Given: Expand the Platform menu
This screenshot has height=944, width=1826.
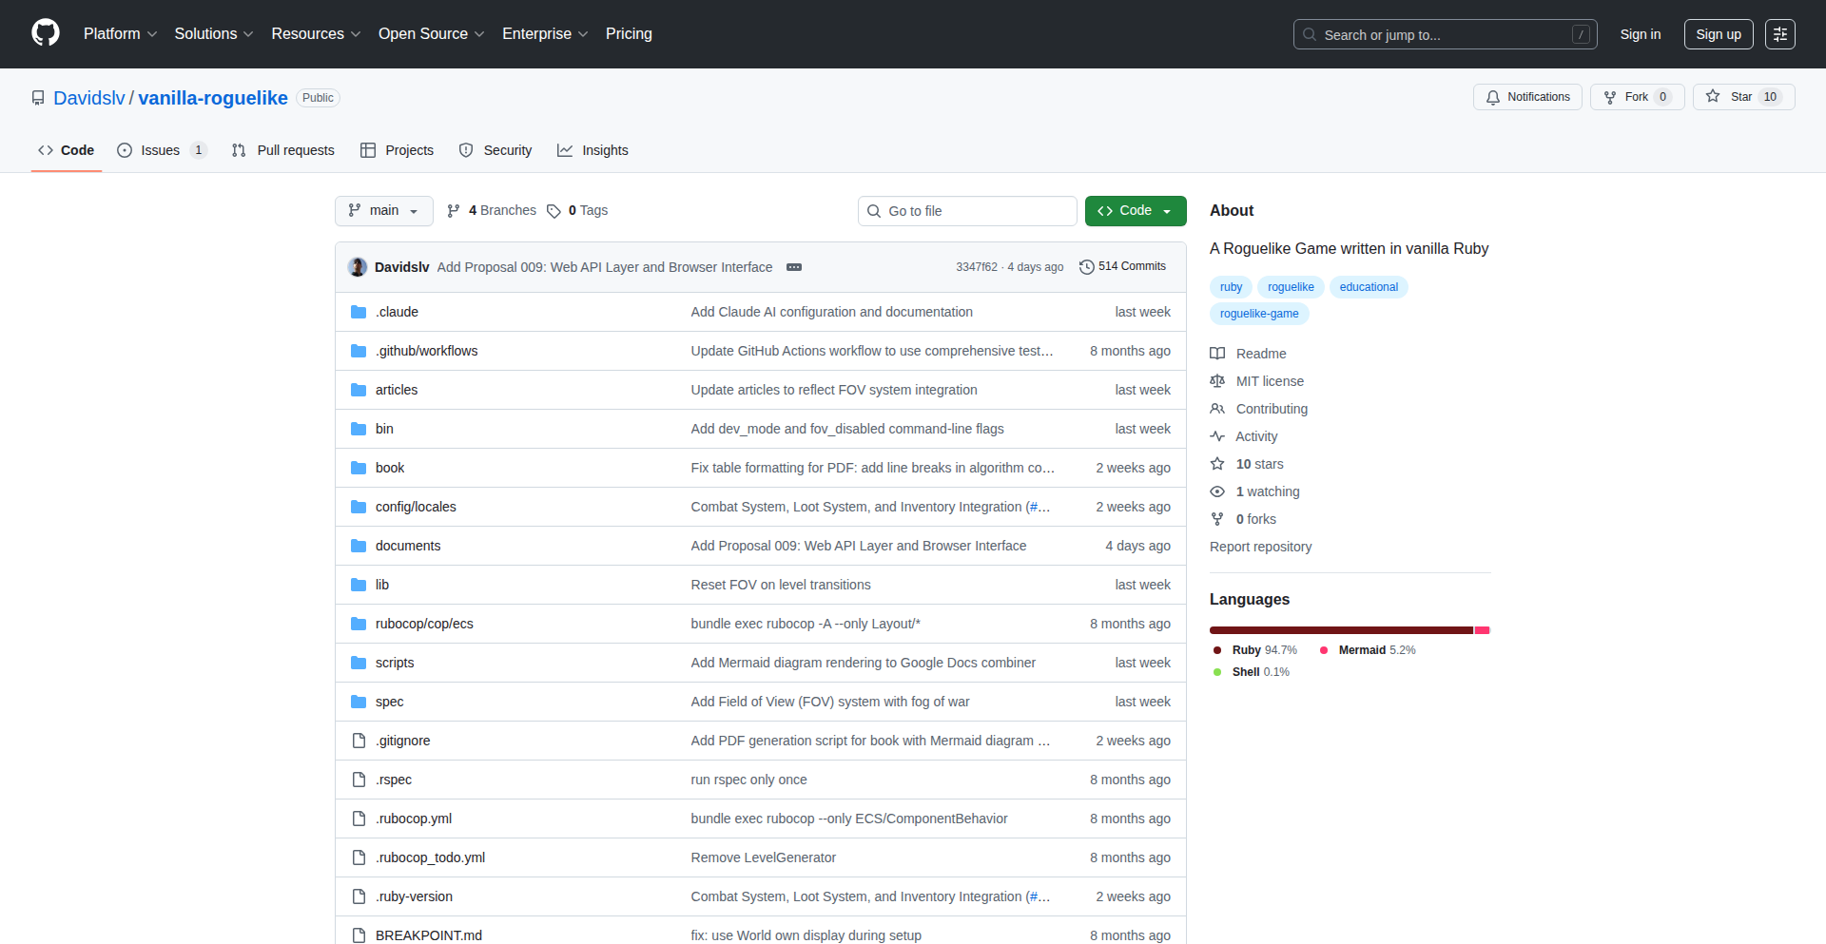Looking at the screenshot, I should [120, 34].
